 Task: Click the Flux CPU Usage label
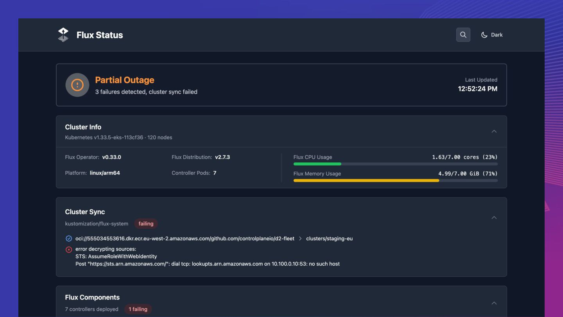(x=313, y=157)
